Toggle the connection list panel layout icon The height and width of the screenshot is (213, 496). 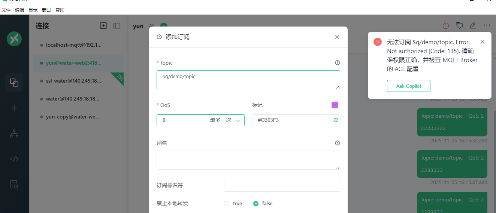[x=117, y=26]
